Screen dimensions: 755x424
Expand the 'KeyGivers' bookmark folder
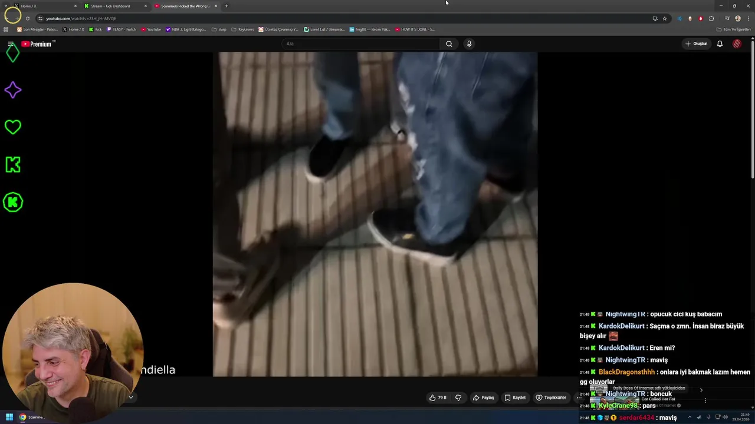pos(242,29)
